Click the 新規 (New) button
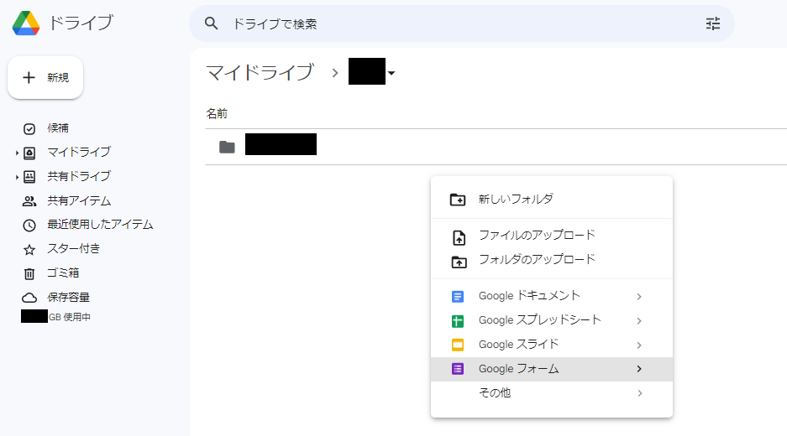The width and height of the screenshot is (787, 436). pos(45,78)
